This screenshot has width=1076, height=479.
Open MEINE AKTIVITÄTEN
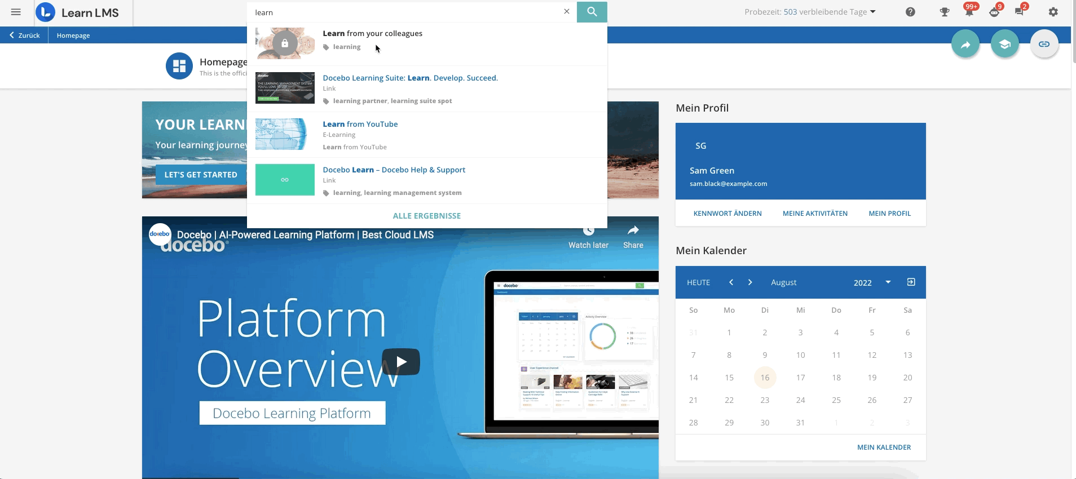[x=815, y=213]
